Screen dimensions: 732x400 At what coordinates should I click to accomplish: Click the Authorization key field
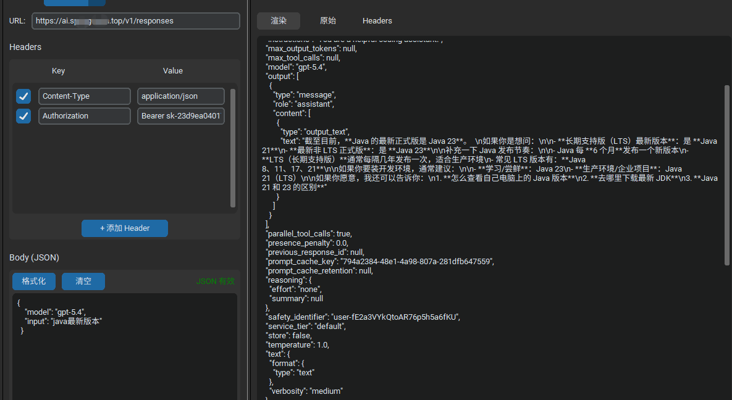click(x=85, y=116)
